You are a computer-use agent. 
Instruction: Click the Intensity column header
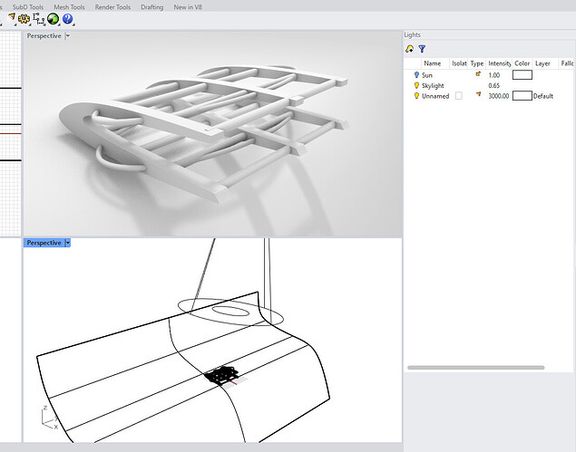(x=499, y=63)
